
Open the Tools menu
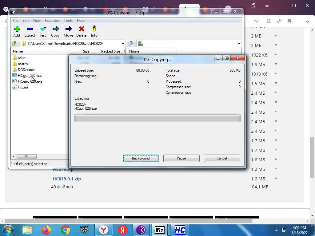tap(68, 21)
